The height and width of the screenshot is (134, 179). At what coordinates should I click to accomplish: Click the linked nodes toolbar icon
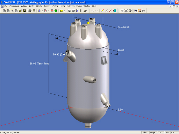click(x=85, y=11)
